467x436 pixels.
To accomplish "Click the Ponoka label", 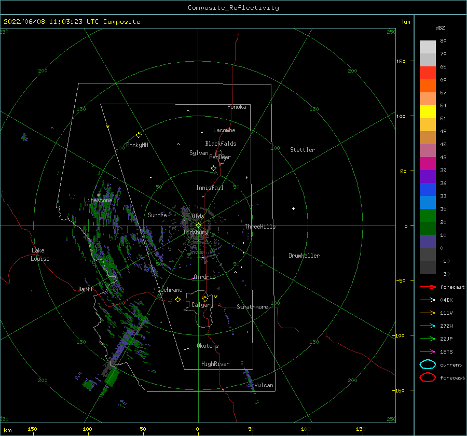I will tap(237, 107).
